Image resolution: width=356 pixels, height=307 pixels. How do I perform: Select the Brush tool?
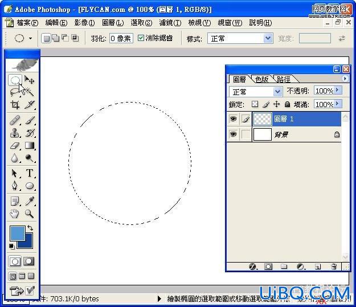pyautogui.click(x=30, y=120)
